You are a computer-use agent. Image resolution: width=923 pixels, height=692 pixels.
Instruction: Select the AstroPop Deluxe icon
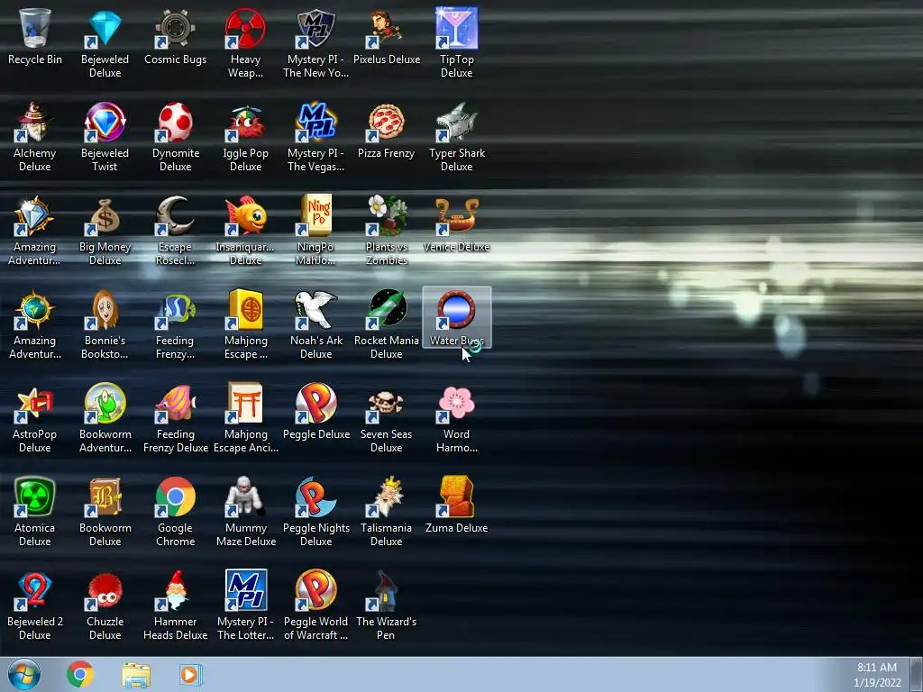[x=35, y=403]
